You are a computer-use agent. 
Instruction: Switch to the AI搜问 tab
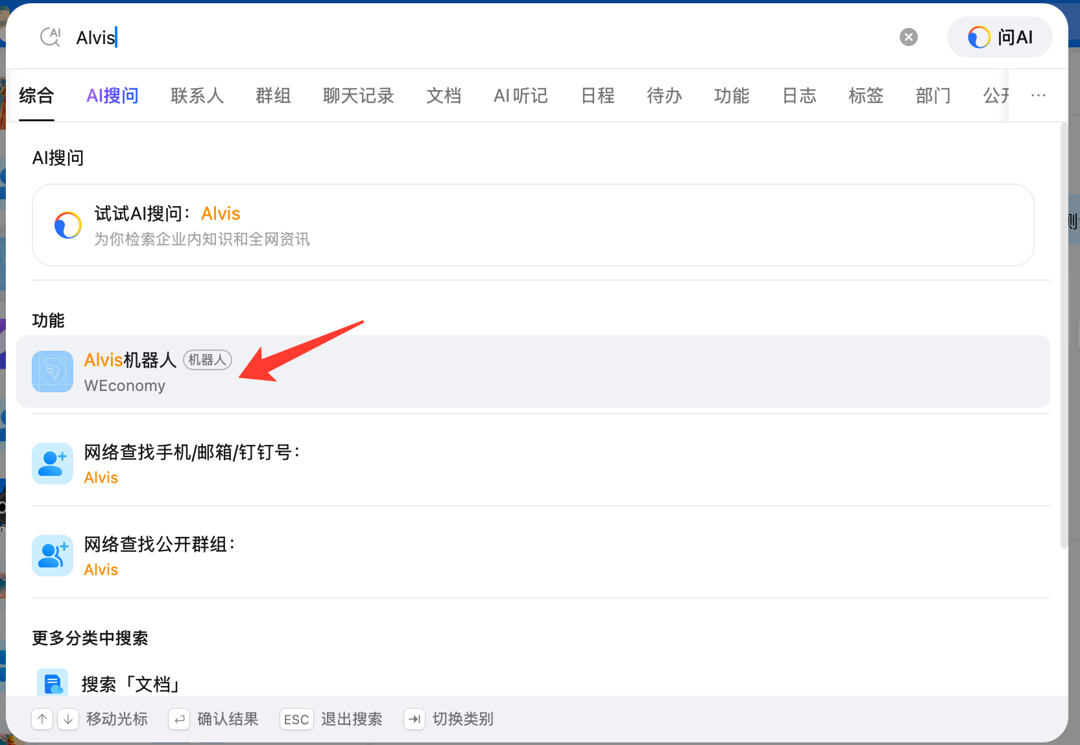(113, 96)
